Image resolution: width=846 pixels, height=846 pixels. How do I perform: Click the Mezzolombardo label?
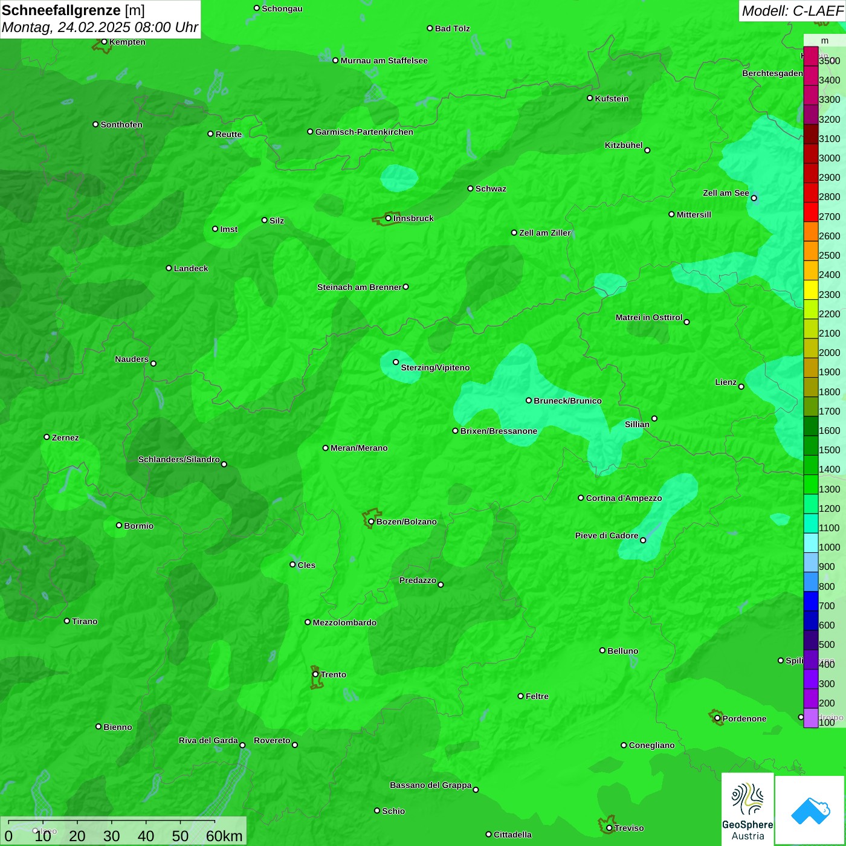pyautogui.click(x=344, y=622)
